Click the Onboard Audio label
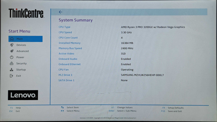 pyautogui.click(x=68, y=59)
